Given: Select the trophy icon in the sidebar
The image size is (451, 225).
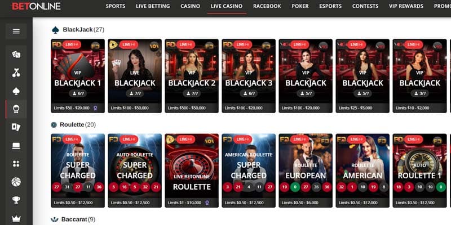Looking at the screenshot, I should pos(16,200).
